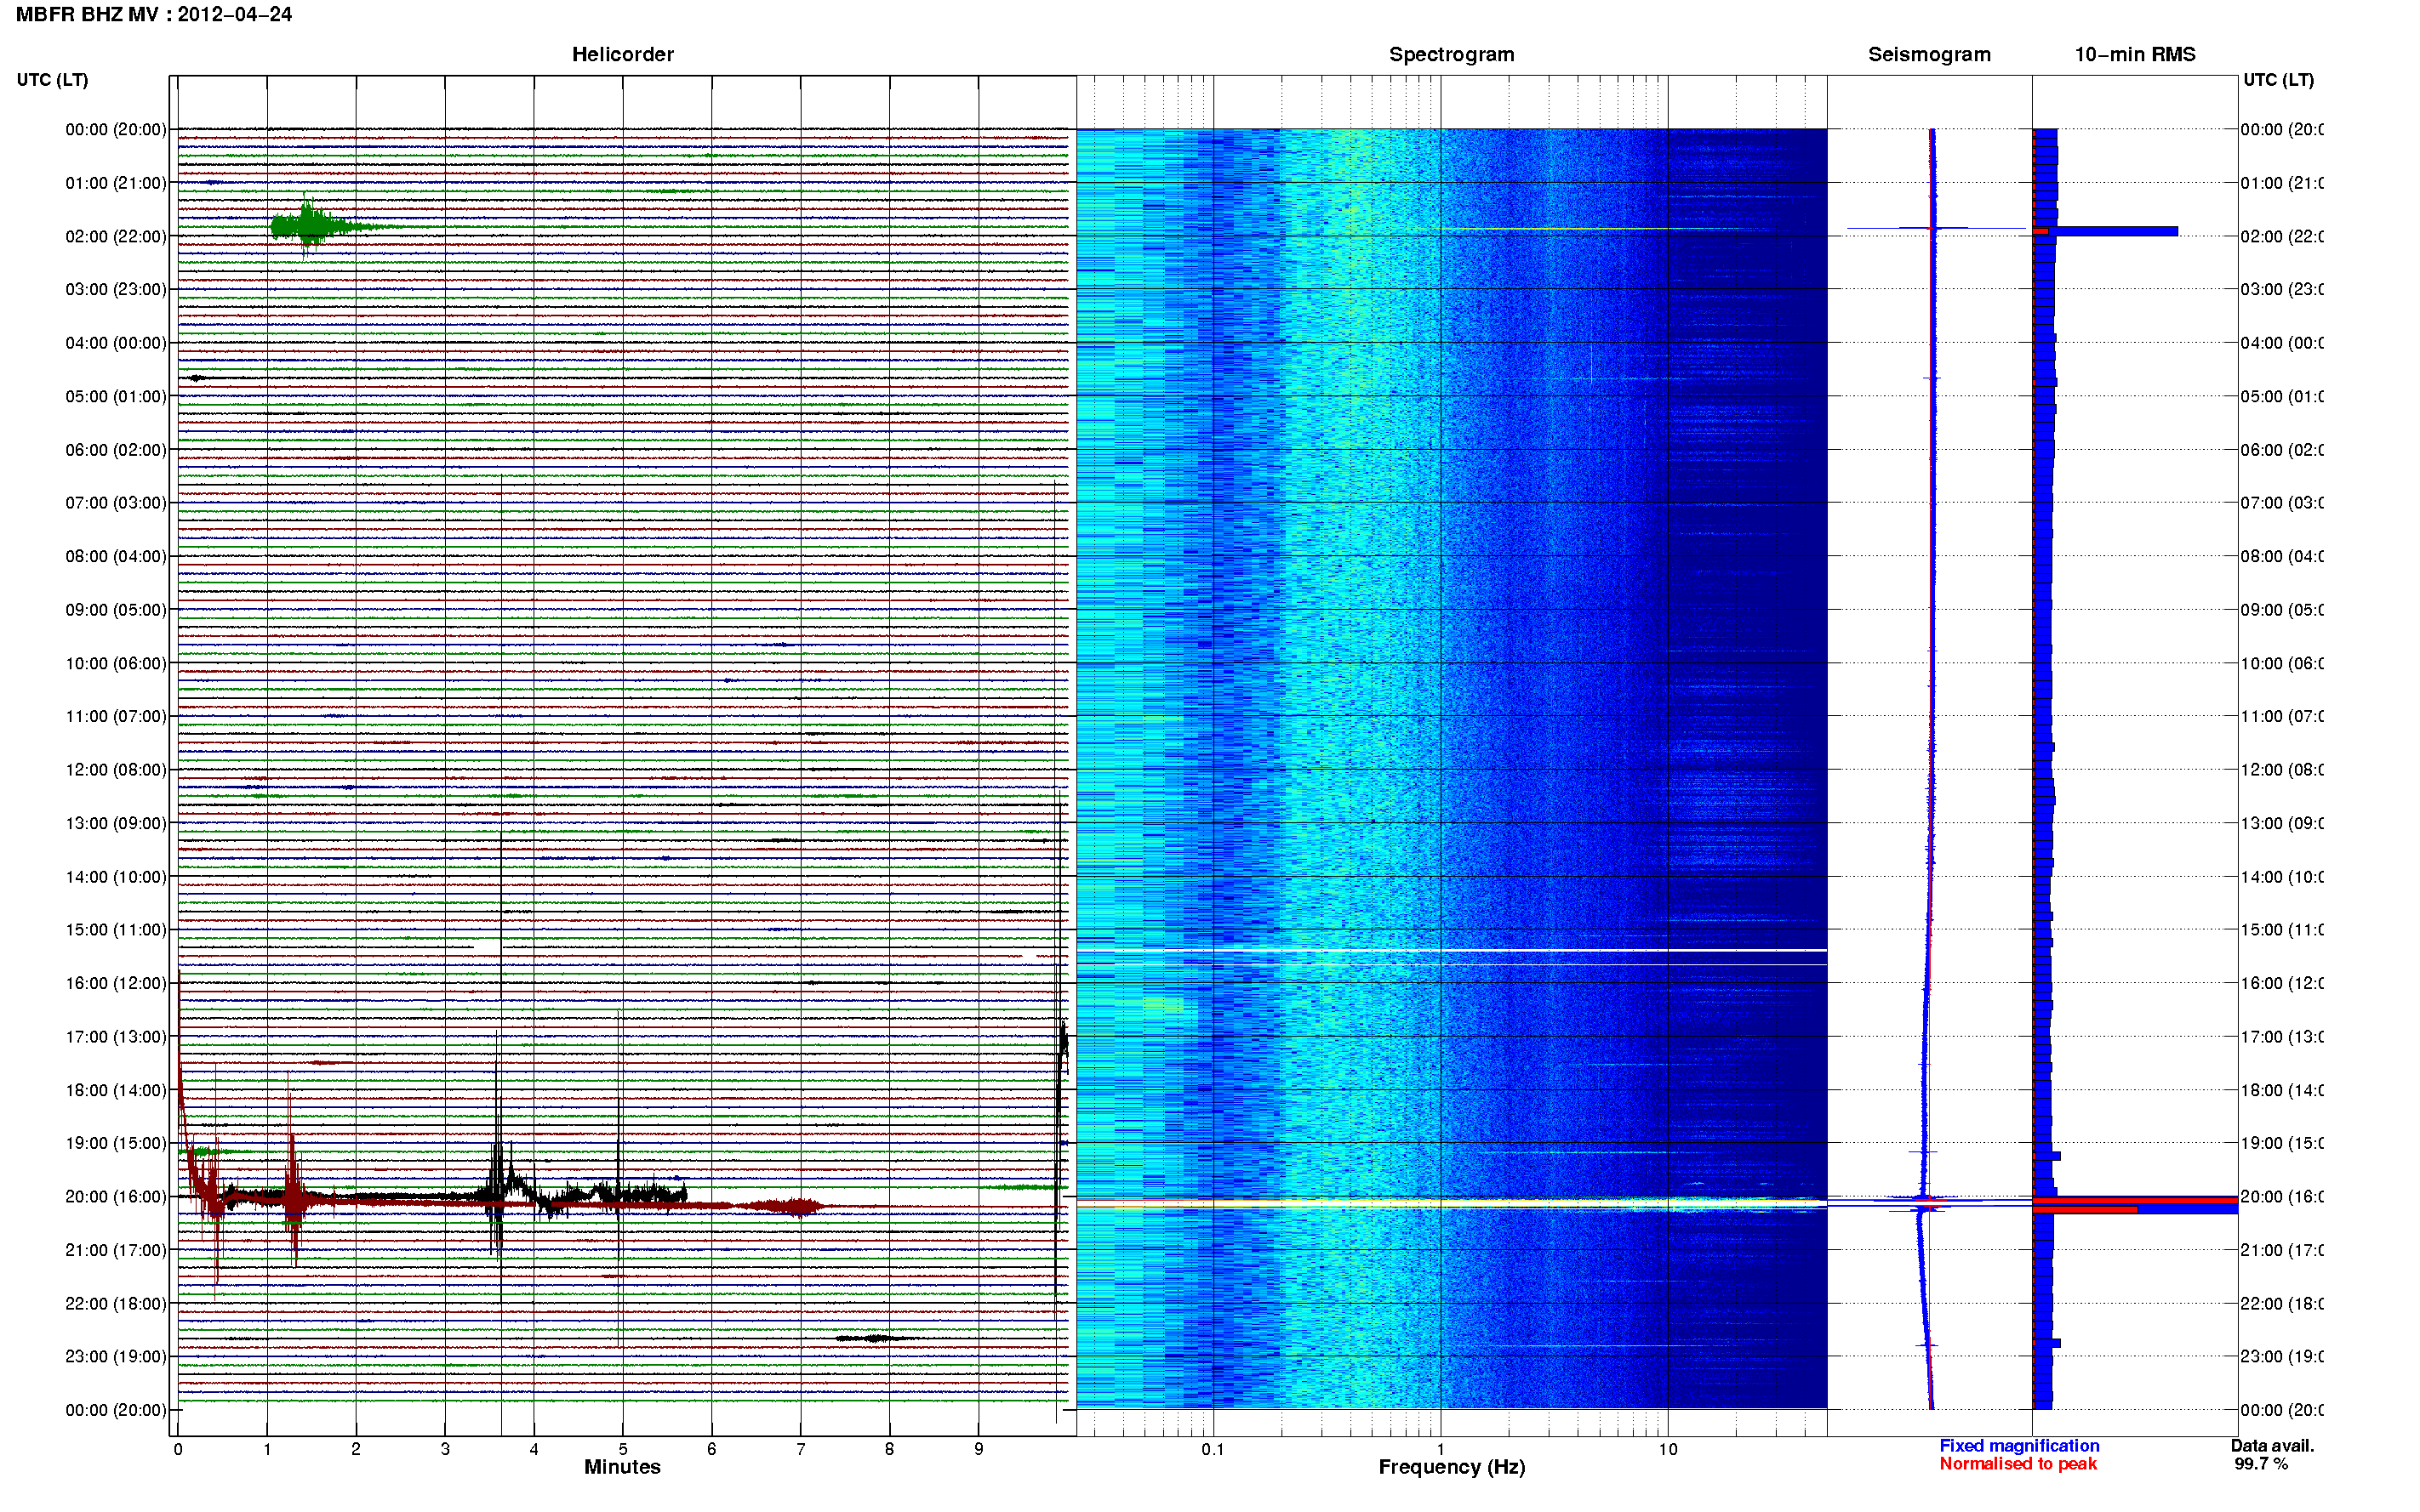Click the largest RMS bar at 20:00

[2135, 1200]
